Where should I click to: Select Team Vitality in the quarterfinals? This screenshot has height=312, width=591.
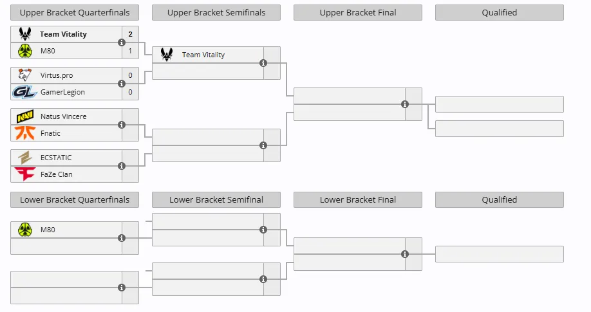[63, 34]
